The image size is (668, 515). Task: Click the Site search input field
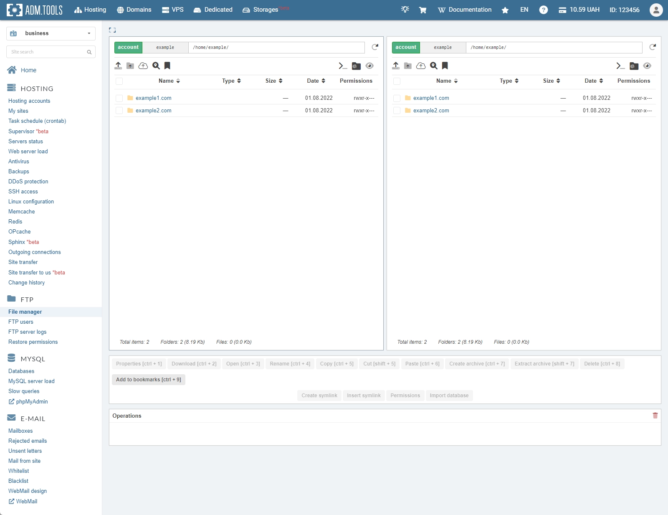pyautogui.click(x=47, y=52)
